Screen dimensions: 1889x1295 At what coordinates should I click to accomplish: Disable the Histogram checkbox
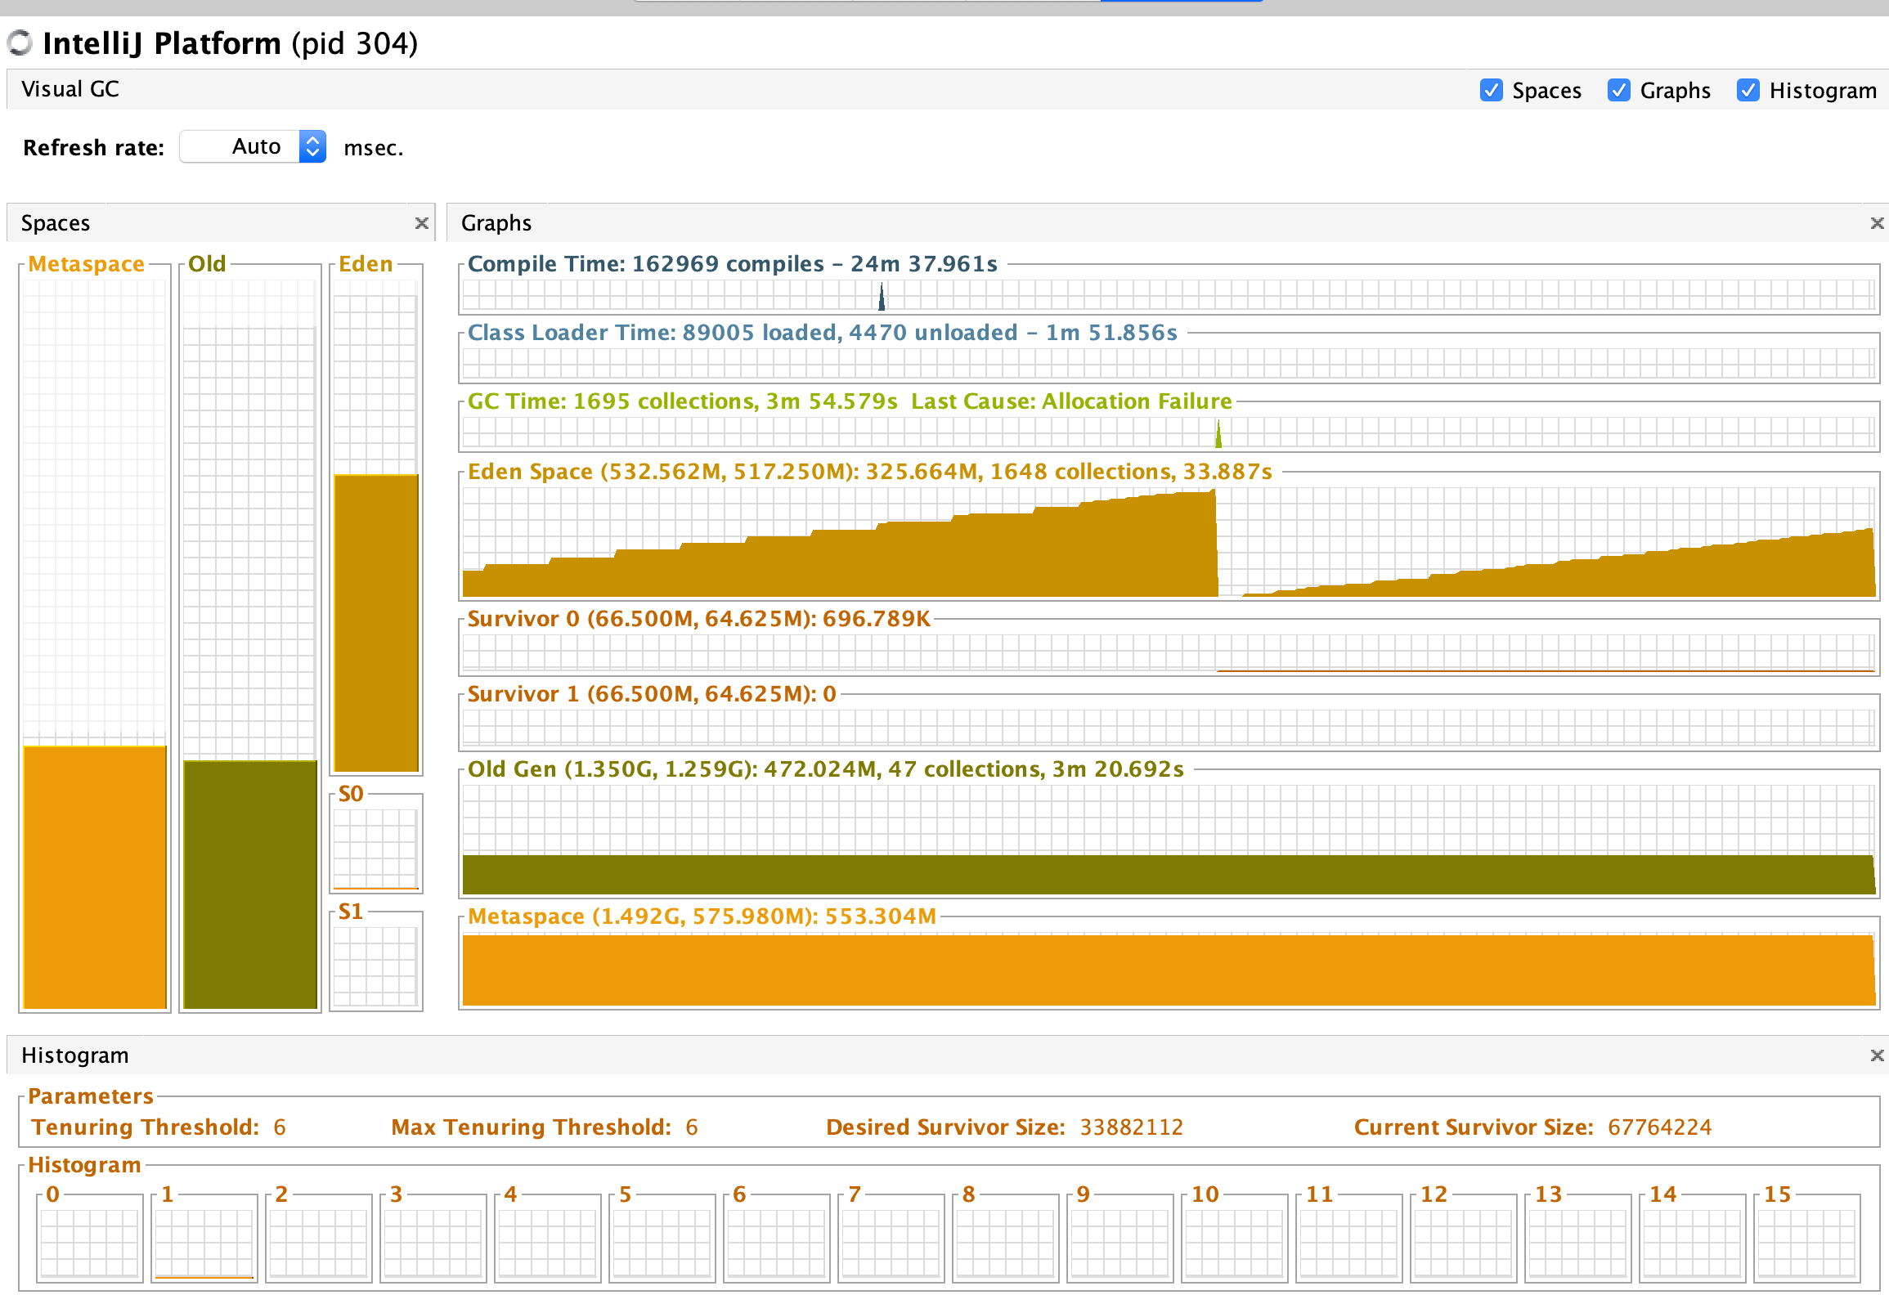1748,90
